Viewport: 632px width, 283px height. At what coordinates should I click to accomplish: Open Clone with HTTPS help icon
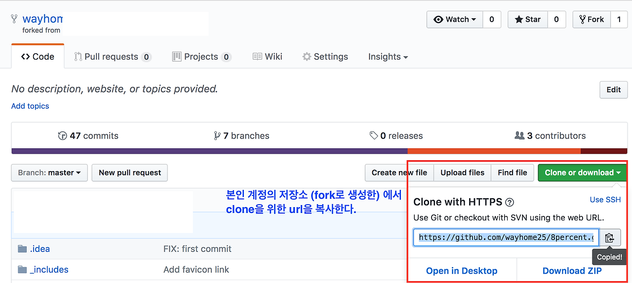pos(510,202)
